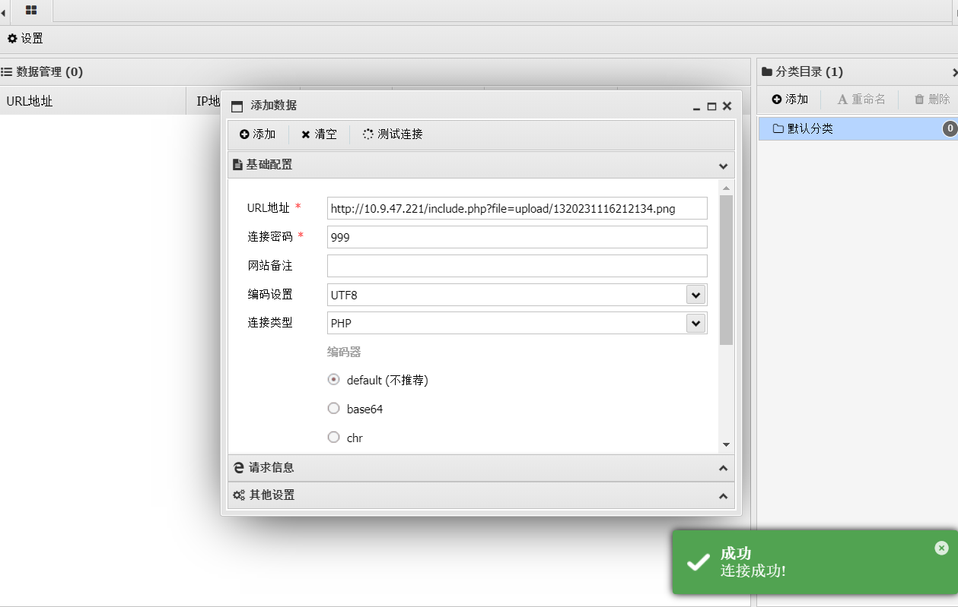Screen dimensions: 958x607
Task: Click the URL地址 column header
Action: point(93,100)
